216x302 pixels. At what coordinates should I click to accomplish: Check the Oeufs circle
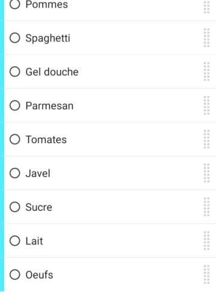point(15,274)
